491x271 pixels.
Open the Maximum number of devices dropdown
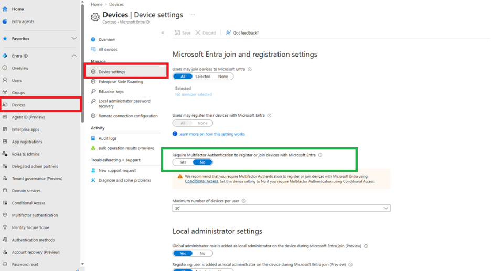pyautogui.click(x=281, y=208)
